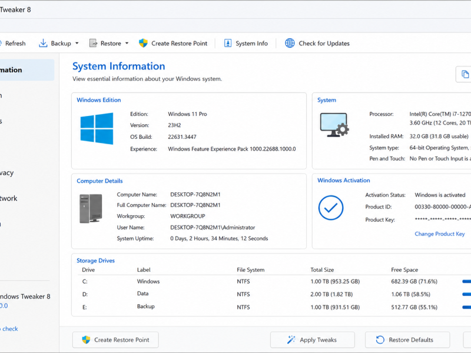471x353 pixels.
Task: Click the toolbar Create Restore Point shield icon
Action: [x=143, y=43]
